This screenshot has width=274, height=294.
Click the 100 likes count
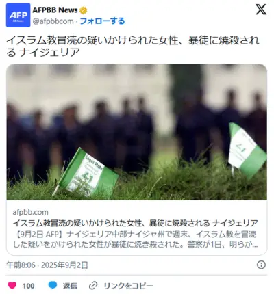29,286
